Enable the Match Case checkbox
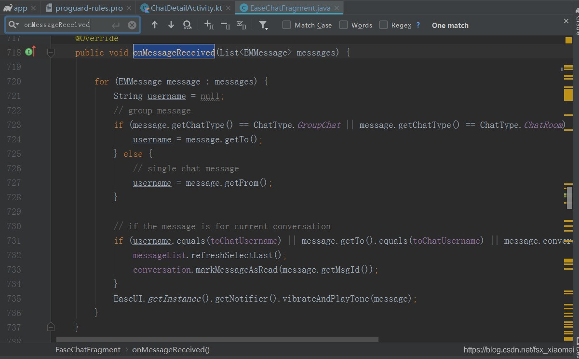The image size is (579, 359). pyautogui.click(x=286, y=25)
